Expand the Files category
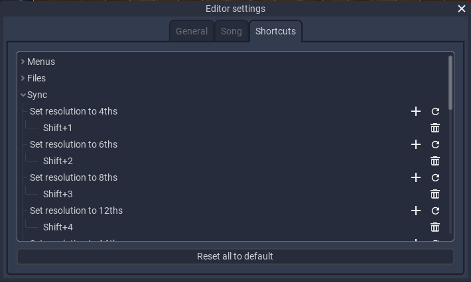The image size is (471, 282). [x=23, y=78]
